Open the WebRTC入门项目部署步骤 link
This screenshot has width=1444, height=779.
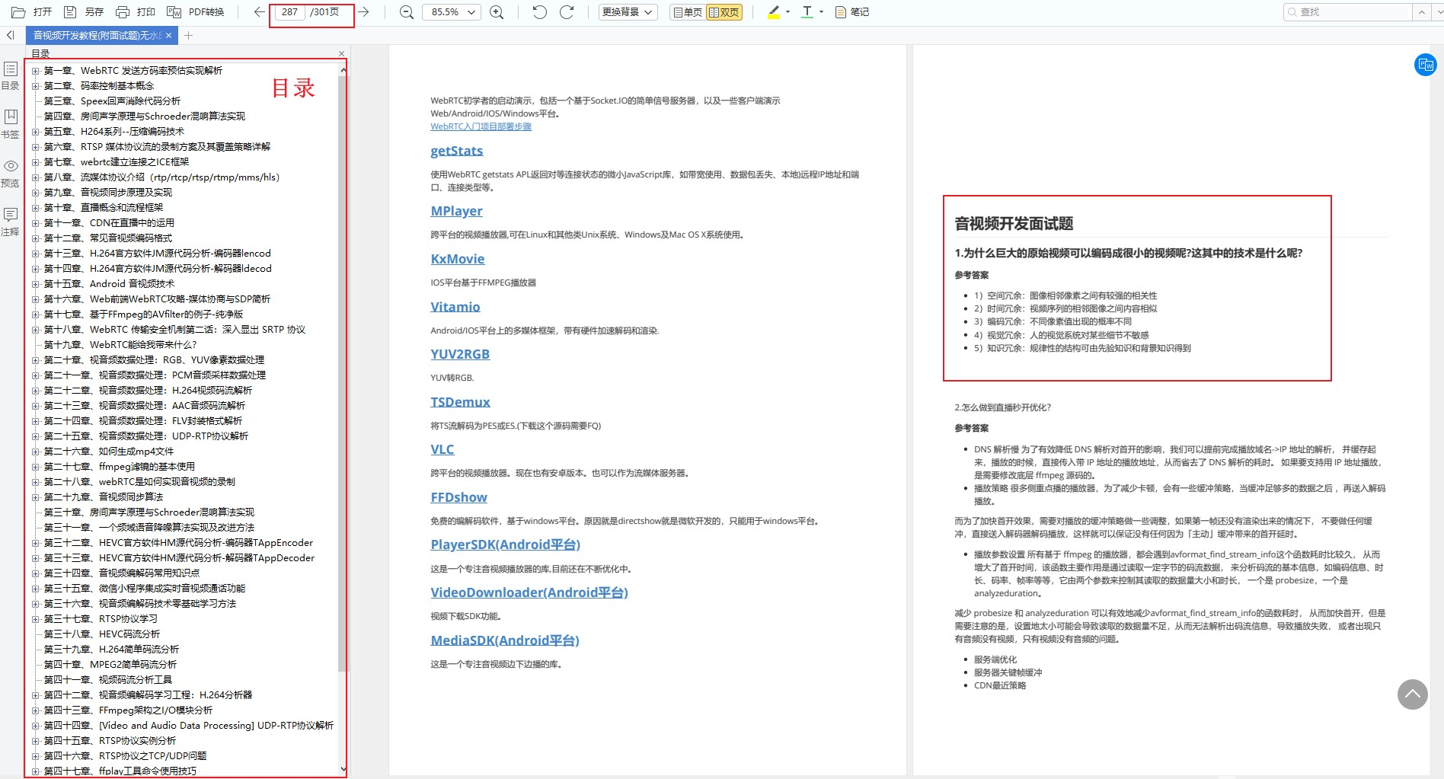pos(481,126)
